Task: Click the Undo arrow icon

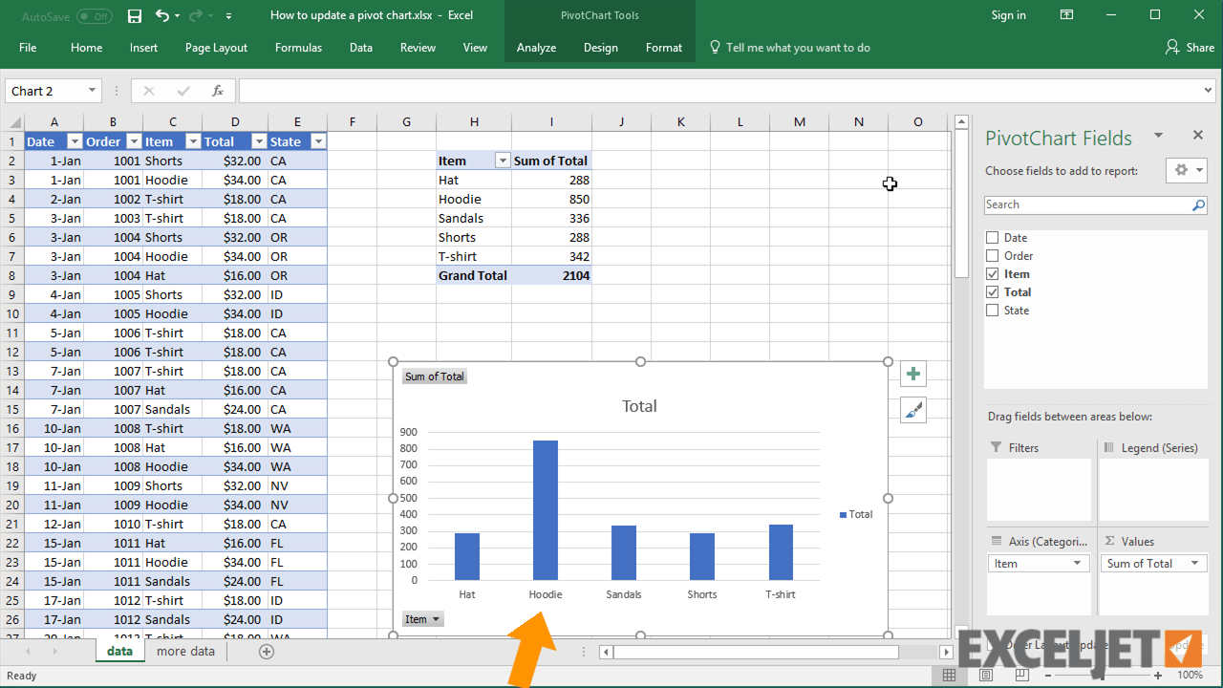Action: click(162, 15)
